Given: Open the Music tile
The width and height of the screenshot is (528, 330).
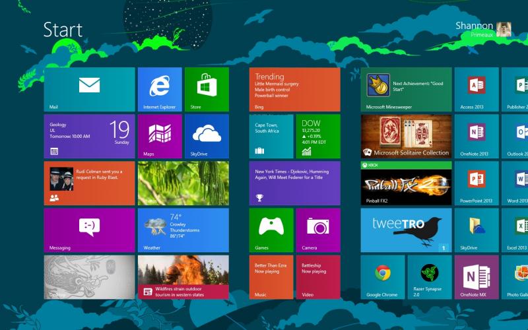Looking at the screenshot, I should click(x=271, y=277).
